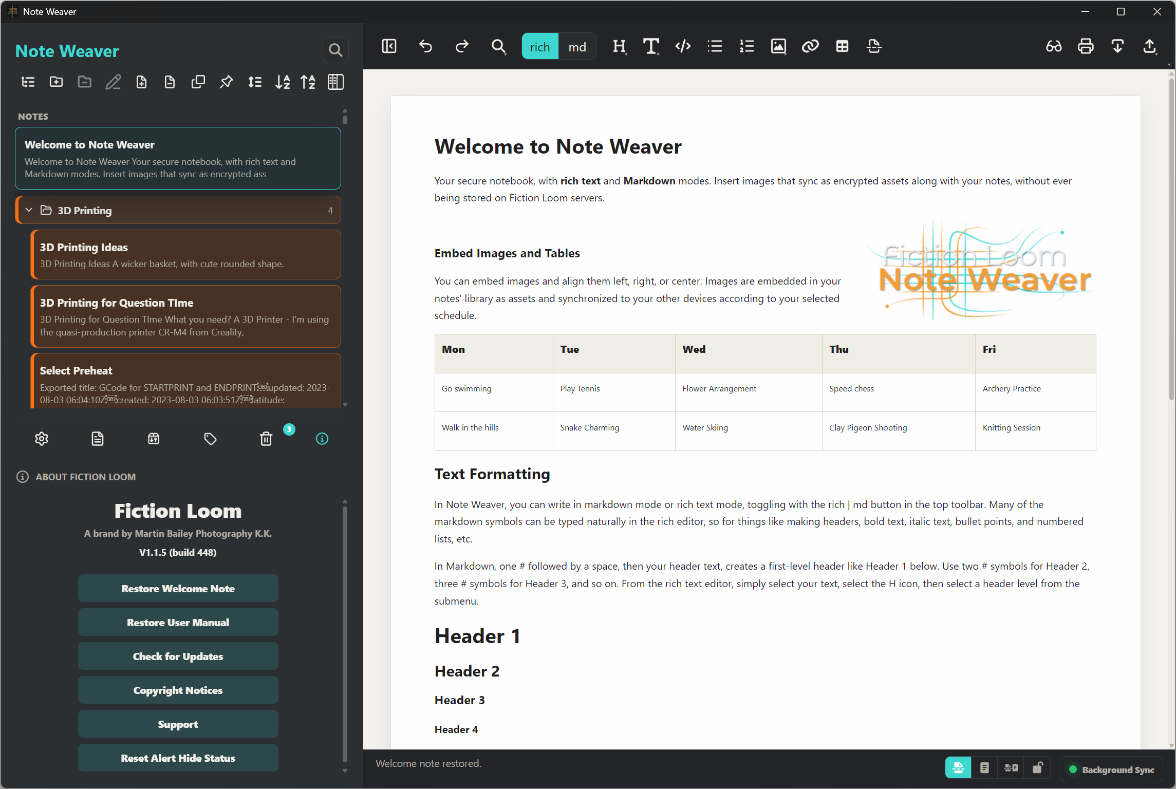Create a new folder in the sidebar
Screen dimensions: 1176x789
tap(56, 82)
